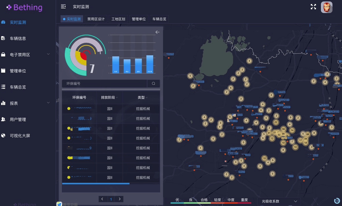Switch to the 工地区划 tab

[118, 19]
